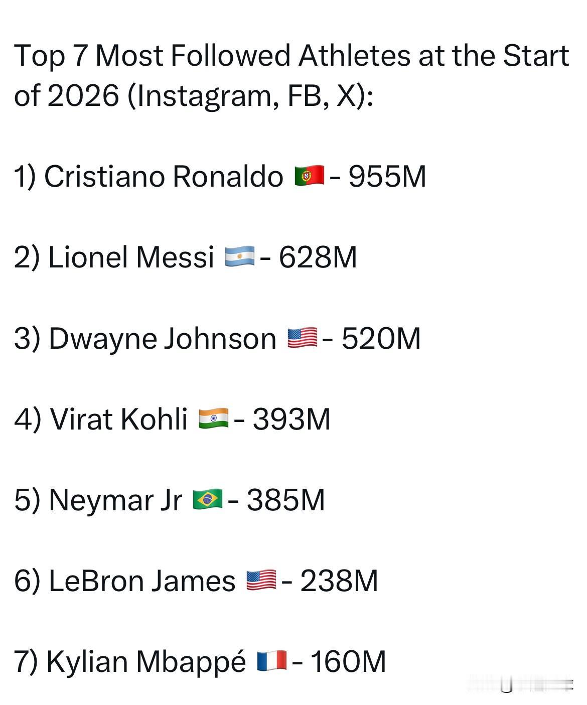
Task: Click the Portugal flag beside Cristiano Ronaldo
Action: click(x=309, y=176)
